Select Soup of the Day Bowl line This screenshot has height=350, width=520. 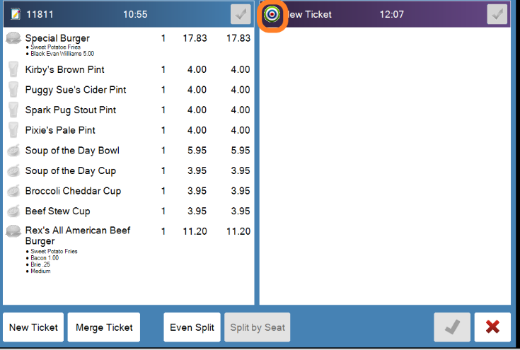[128, 150]
